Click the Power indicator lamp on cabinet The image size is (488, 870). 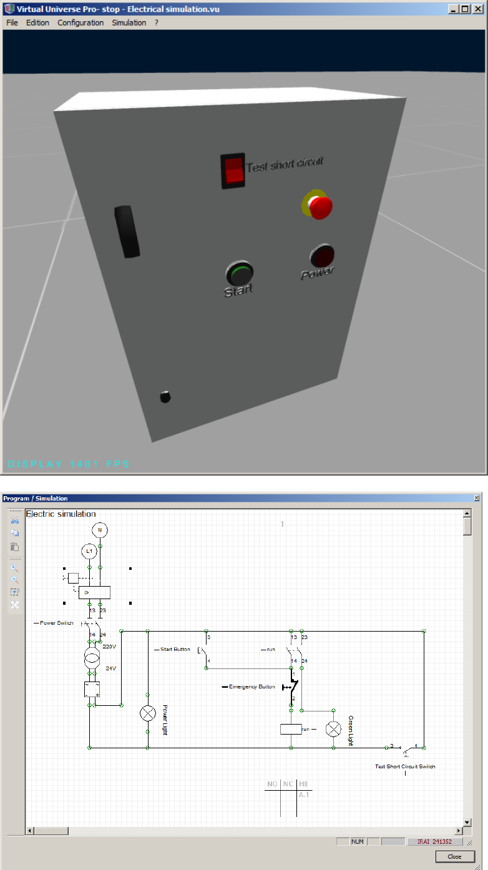tap(322, 256)
